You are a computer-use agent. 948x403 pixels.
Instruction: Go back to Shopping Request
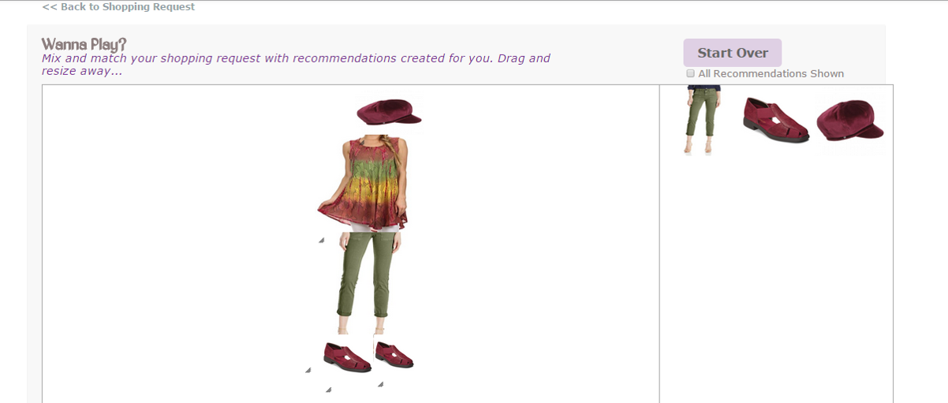click(x=118, y=7)
